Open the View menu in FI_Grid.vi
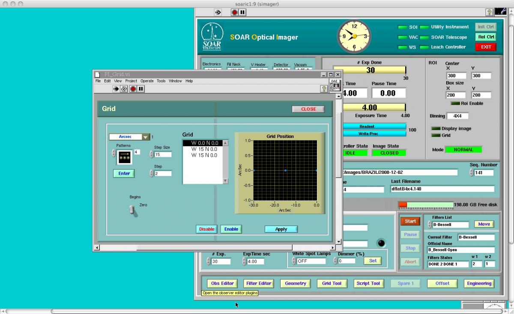The image size is (514, 314). pos(118,81)
